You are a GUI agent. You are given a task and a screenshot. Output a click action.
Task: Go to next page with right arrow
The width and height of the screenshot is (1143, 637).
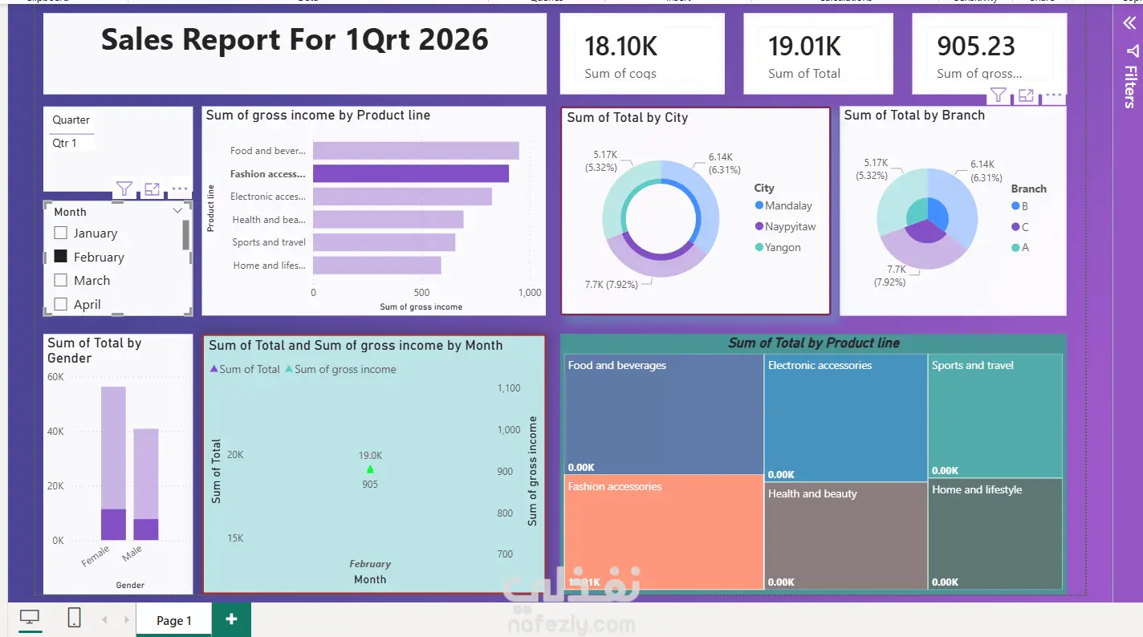pyautogui.click(x=126, y=620)
